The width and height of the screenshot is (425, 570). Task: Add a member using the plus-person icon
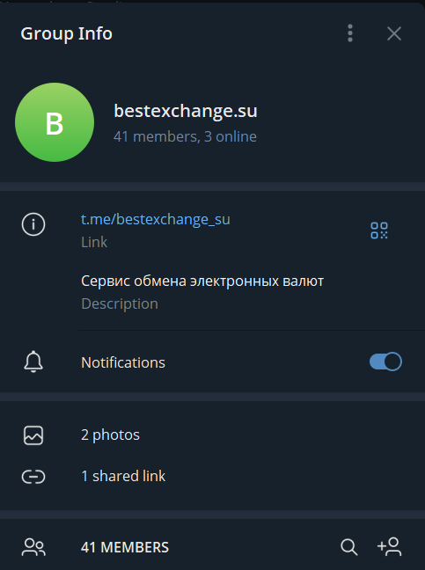pos(390,547)
